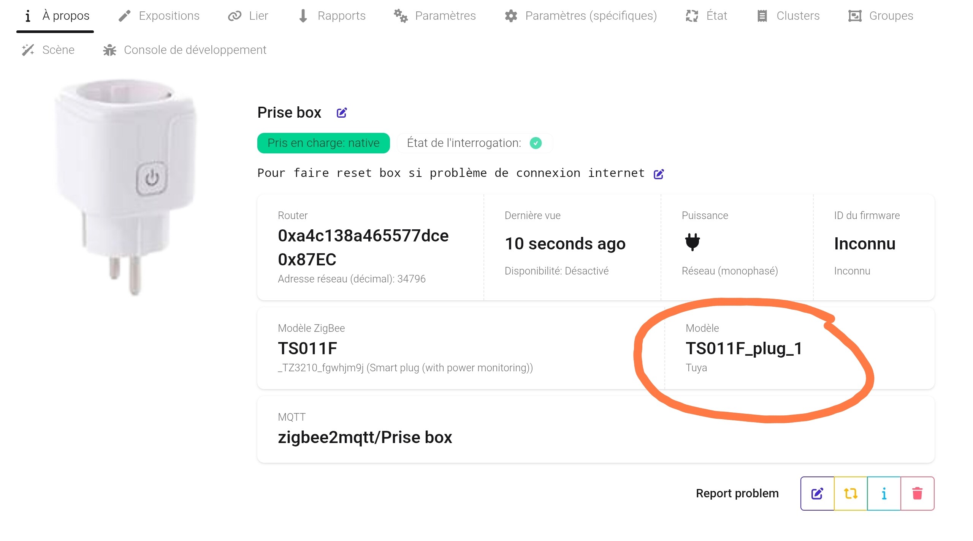Open the TS011F_plug_1 model link

click(x=743, y=348)
